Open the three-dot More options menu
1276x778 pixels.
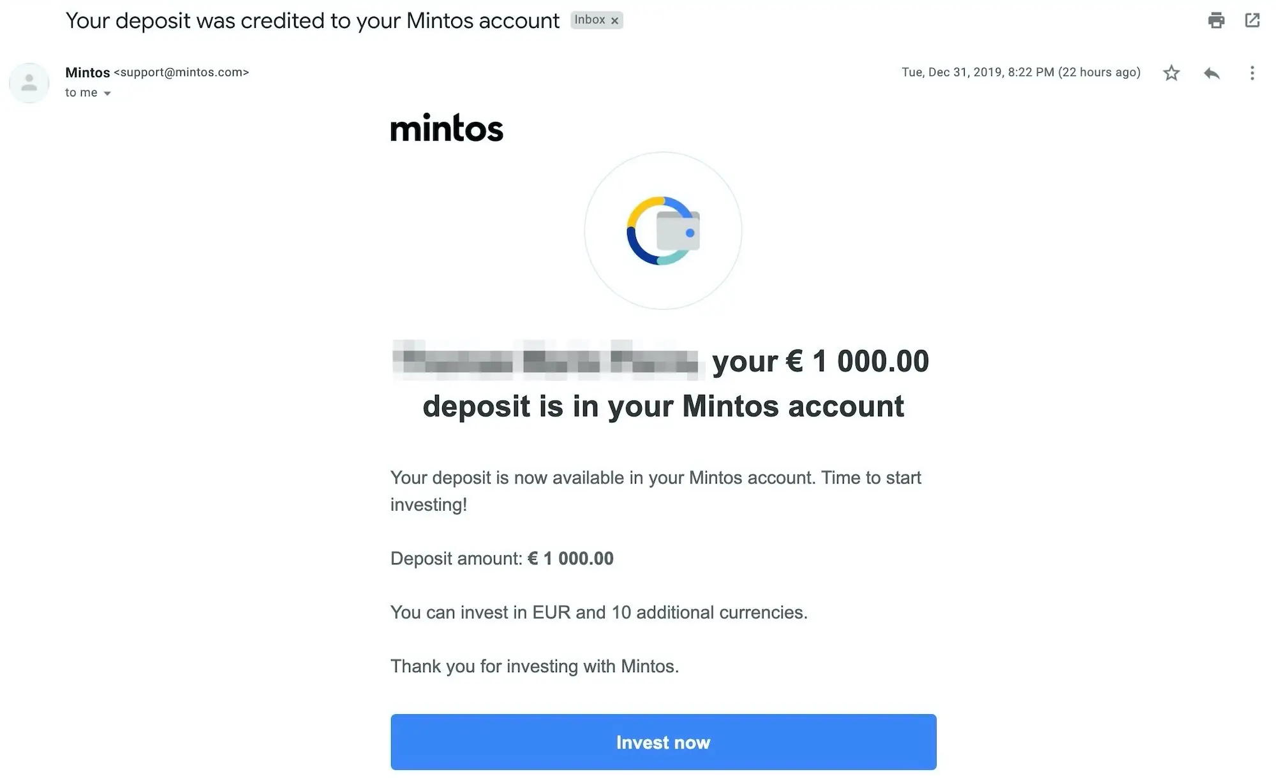click(1252, 73)
